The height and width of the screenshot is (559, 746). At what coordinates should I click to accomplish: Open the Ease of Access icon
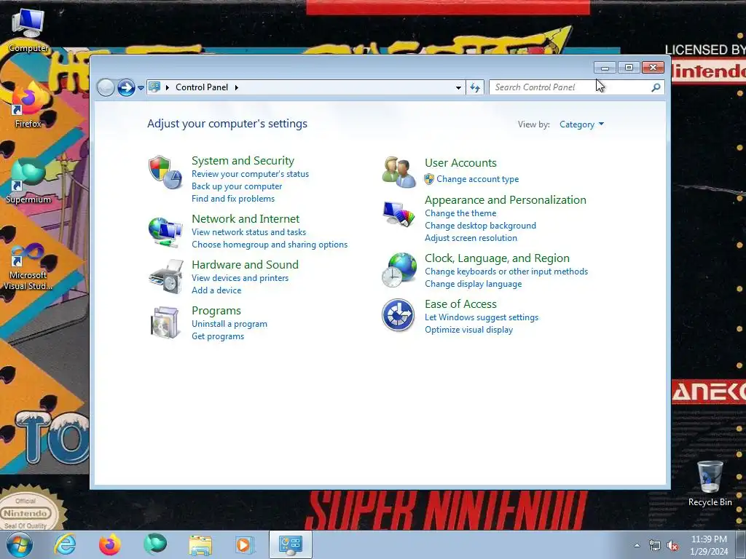(x=398, y=314)
